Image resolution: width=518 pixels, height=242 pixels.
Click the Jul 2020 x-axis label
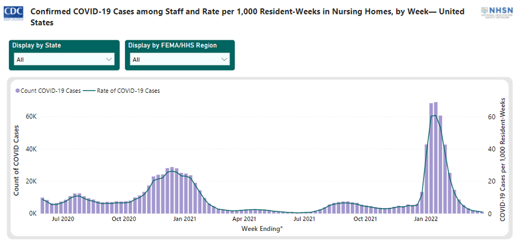(x=64, y=219)
